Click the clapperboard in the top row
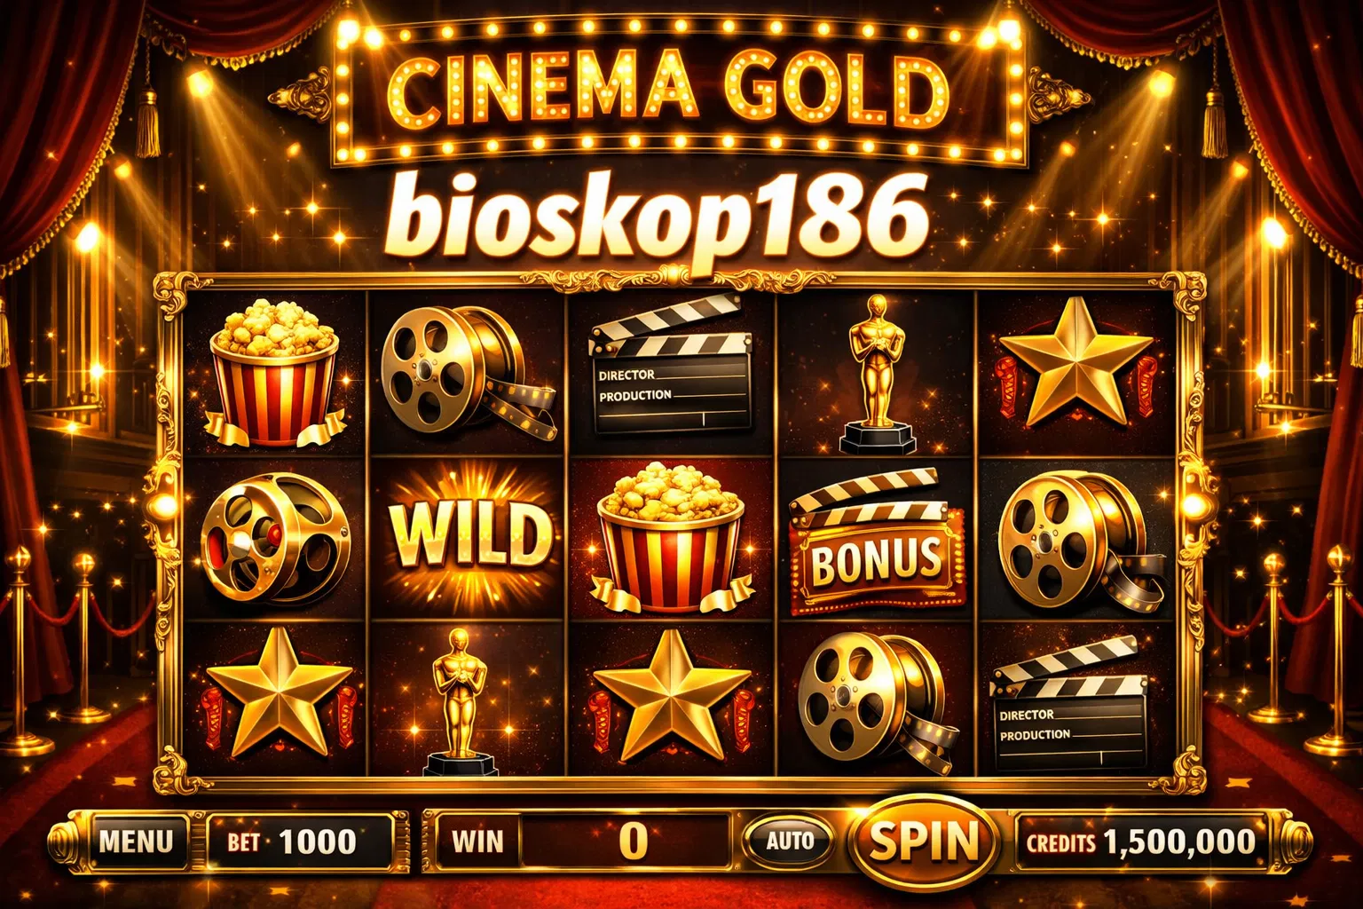The width and height of the screenshot is (1363, 909). 670,365
